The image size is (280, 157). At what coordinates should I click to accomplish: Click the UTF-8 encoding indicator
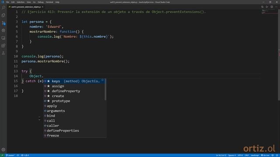(240, 155)
